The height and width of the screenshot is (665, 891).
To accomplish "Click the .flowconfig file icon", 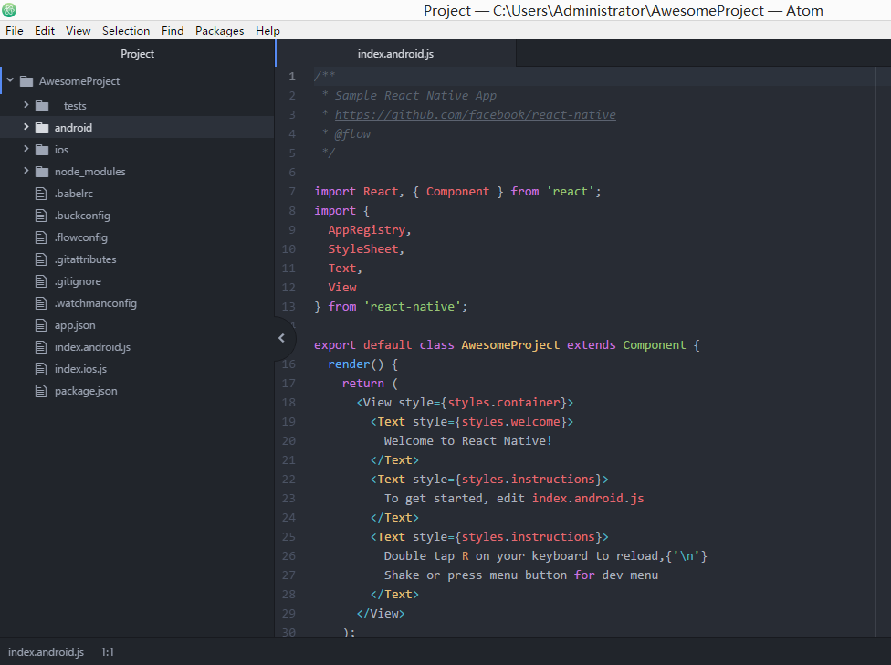I will coord(41,237).
